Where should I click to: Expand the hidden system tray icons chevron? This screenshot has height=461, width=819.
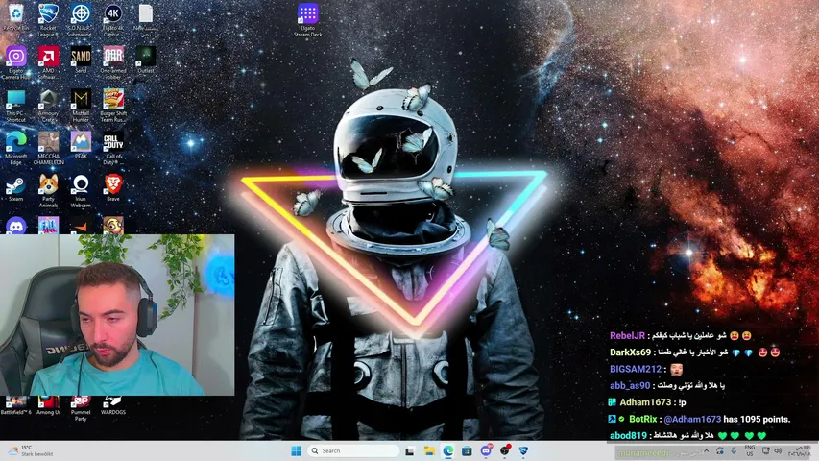706,450
